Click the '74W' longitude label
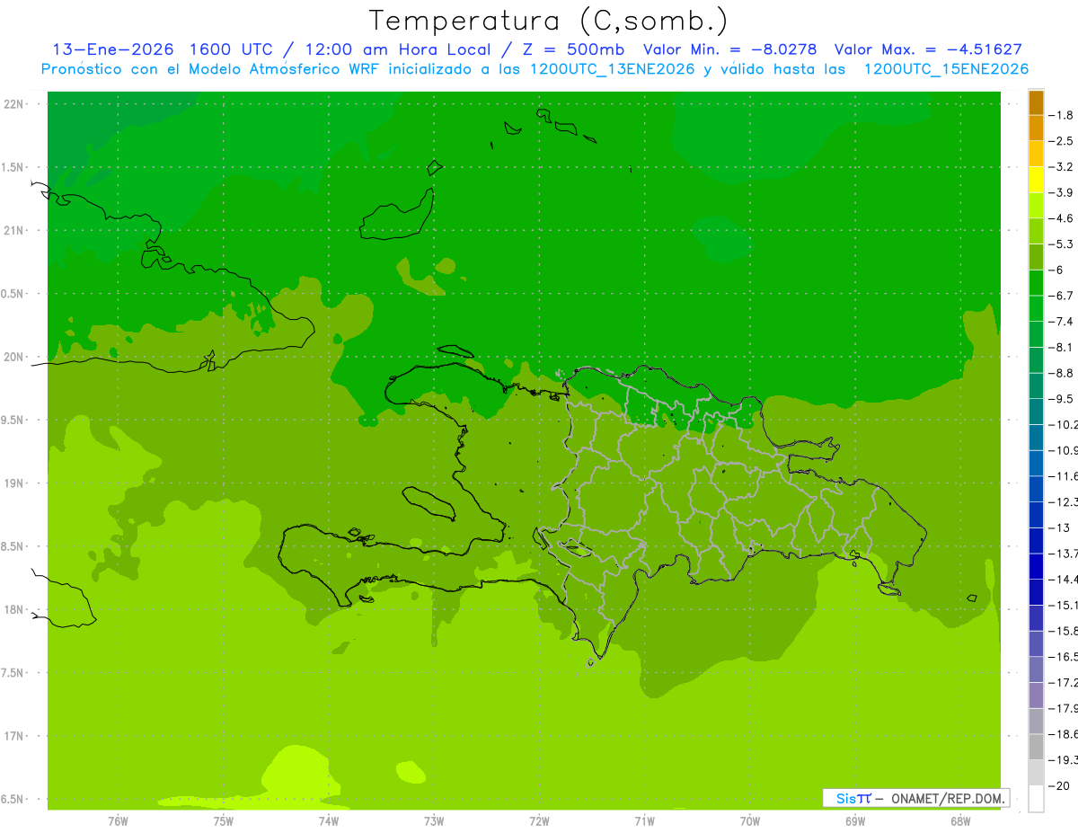The width and height of the screenshot is (1078, 833). [329, 821]
